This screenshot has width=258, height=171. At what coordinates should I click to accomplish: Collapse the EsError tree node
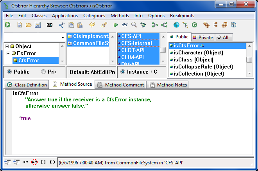pyautogui.click(x=9, y=54)
